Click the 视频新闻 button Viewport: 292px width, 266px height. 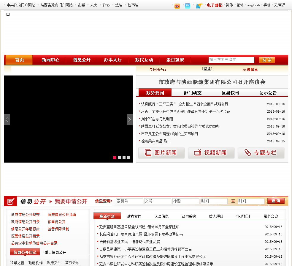(211, 153)
